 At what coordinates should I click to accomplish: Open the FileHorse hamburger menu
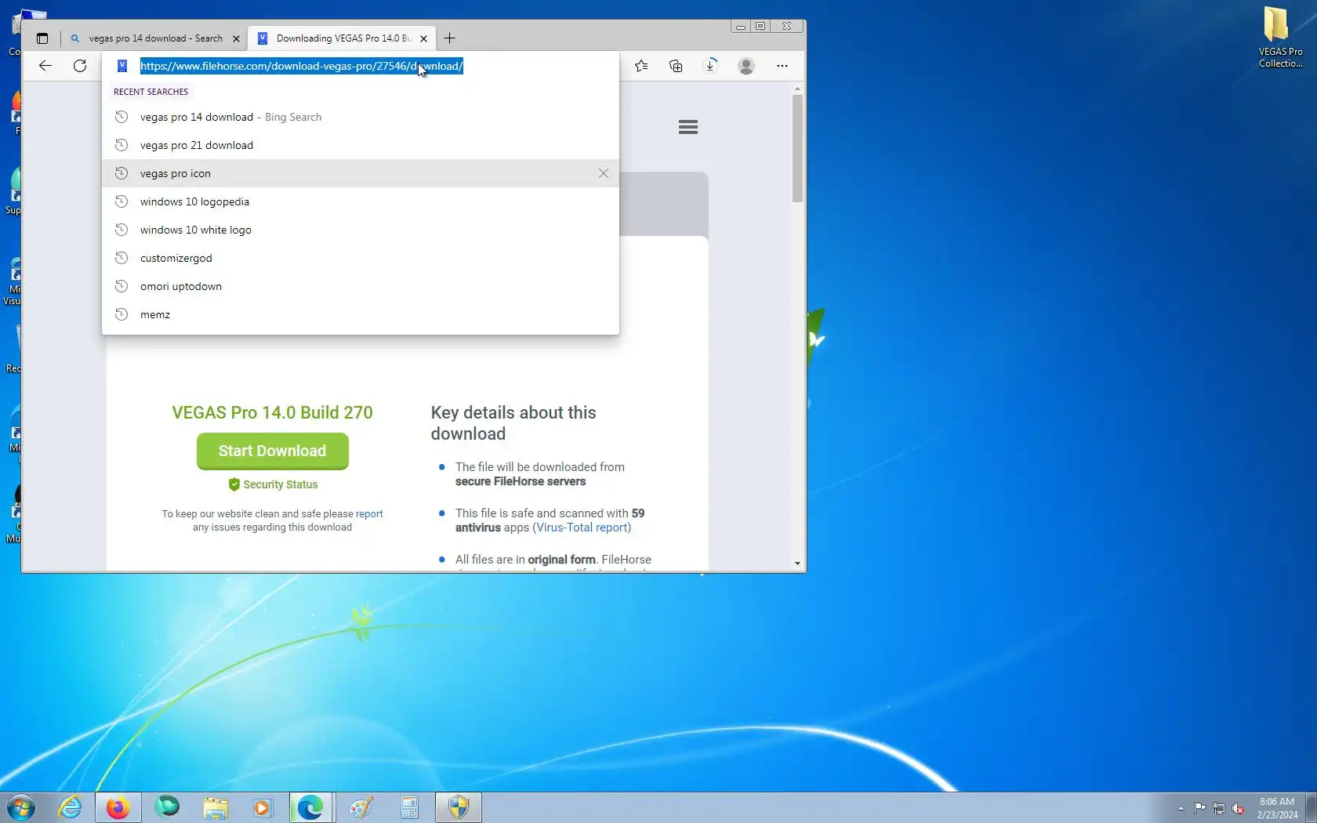coord(688,127)
